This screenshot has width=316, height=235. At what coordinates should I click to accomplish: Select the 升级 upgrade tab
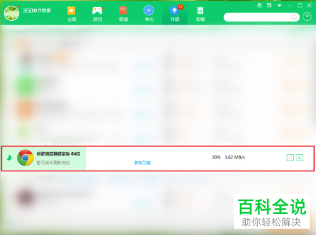pos(174,14)
